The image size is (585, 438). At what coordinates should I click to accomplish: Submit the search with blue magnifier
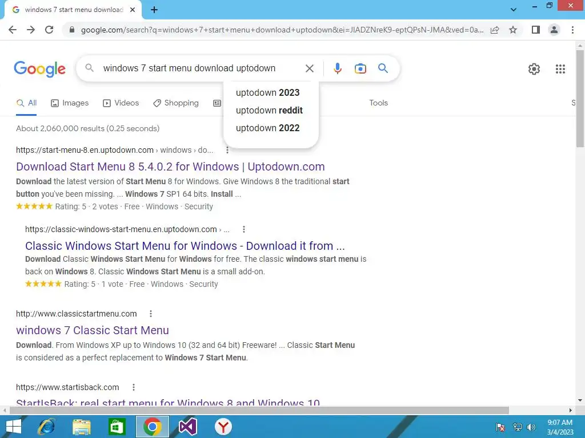[383, 68]
